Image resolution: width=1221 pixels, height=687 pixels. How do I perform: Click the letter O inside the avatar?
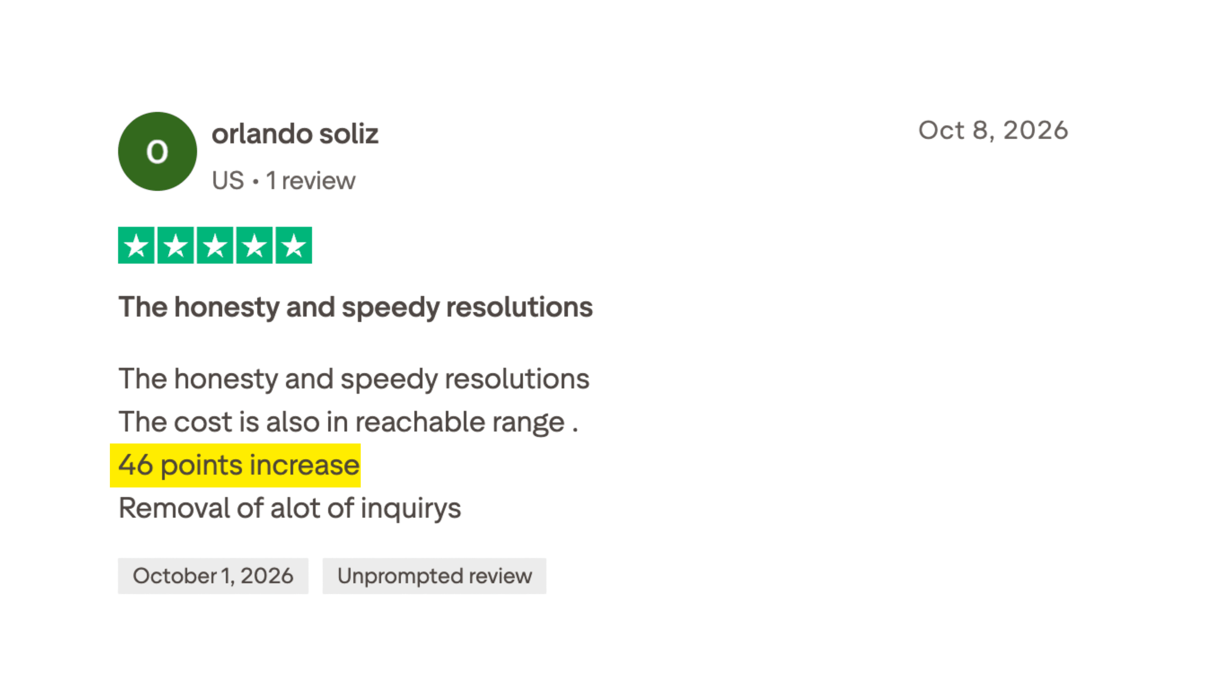click(158, 152)
